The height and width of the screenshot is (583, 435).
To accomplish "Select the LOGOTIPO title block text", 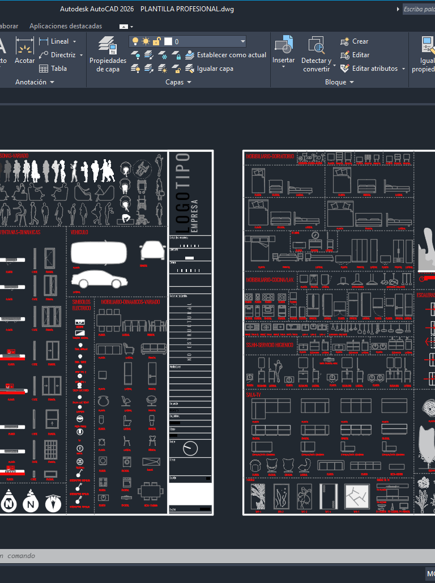I will coord(182,193).
